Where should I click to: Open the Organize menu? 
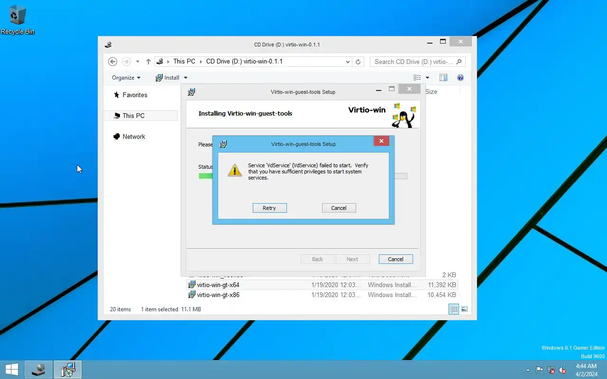(126, 78)
